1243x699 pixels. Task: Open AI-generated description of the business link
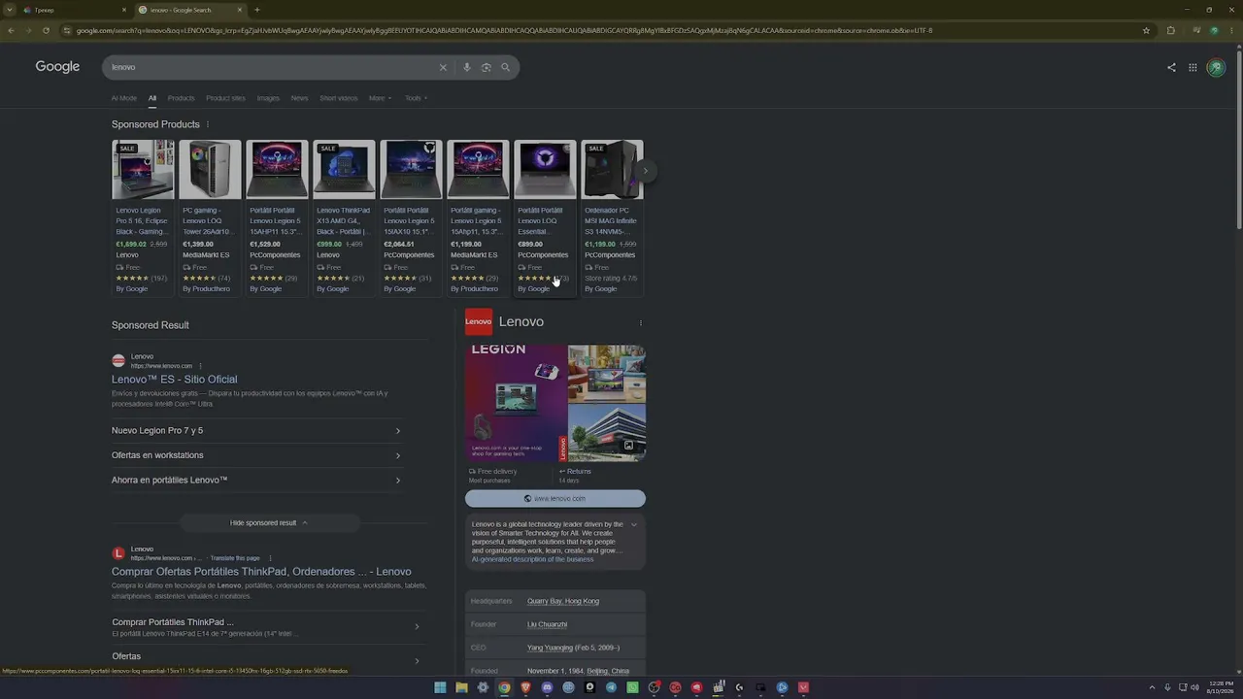[532, 559]
